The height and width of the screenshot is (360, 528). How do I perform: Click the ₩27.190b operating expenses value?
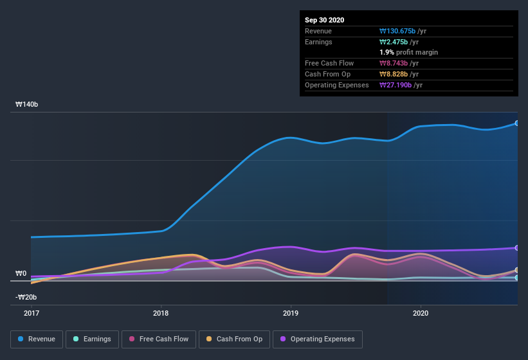[396, 85]
